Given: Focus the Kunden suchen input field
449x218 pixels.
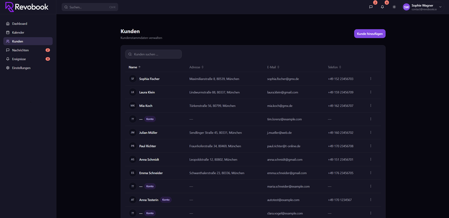Looking at the screenshot, I should [x=153, y=54].
